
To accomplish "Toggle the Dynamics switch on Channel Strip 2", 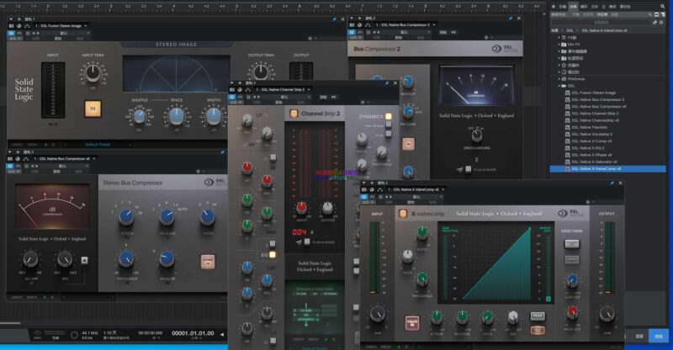I will [388, 116].
